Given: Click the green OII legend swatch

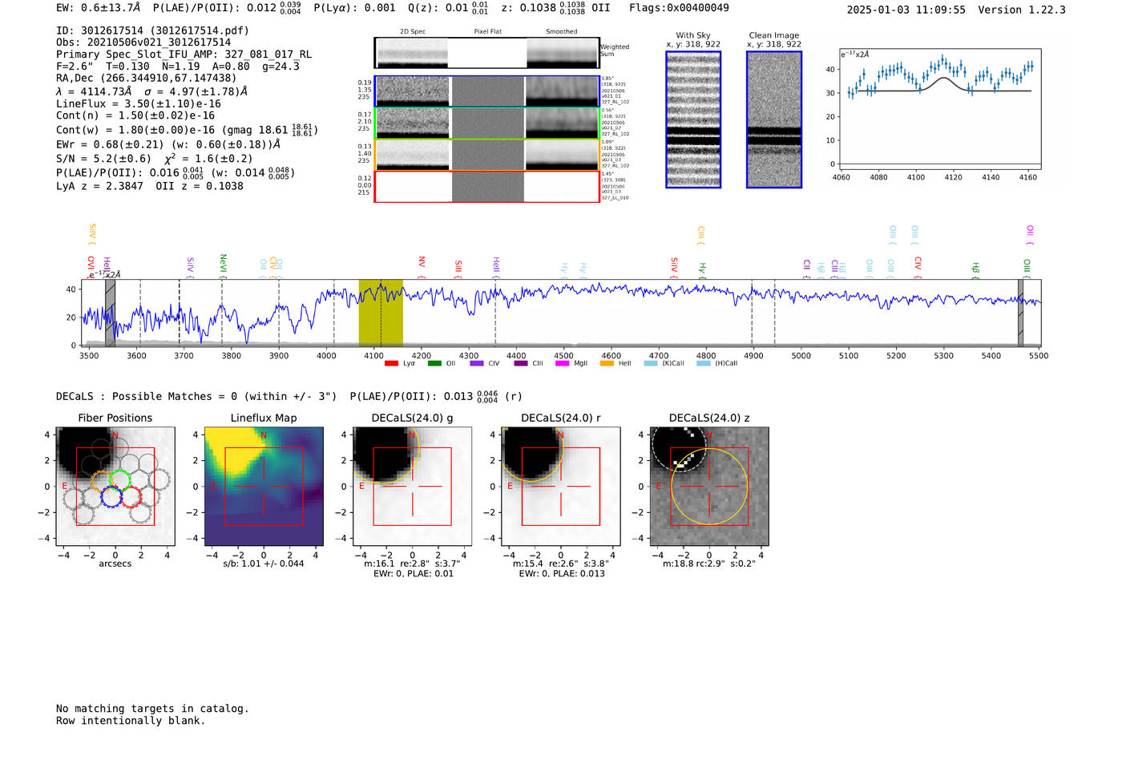Looking at the screenshot, I should (435, 363).
